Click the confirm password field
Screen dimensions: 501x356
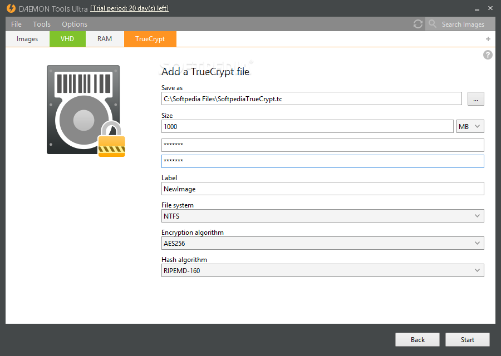coord(323,161)
